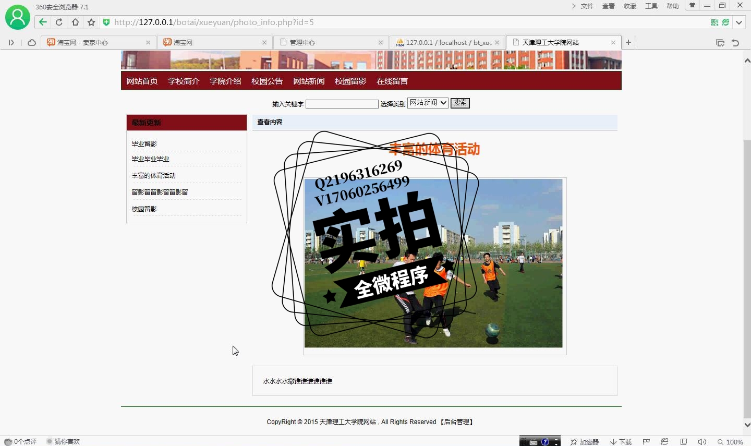The image size is (751, 446).
Task: Click the 搜索 search button
Action: point(460,103)
